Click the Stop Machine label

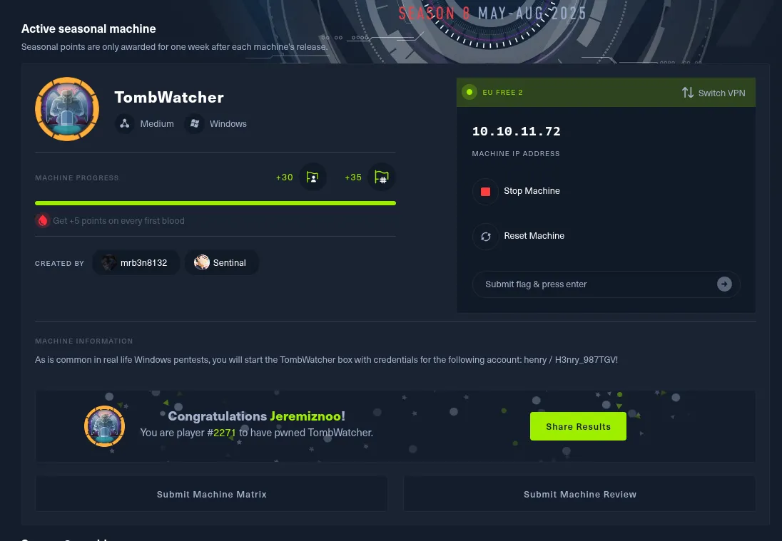pyautogui.click(x=532, y=191)
